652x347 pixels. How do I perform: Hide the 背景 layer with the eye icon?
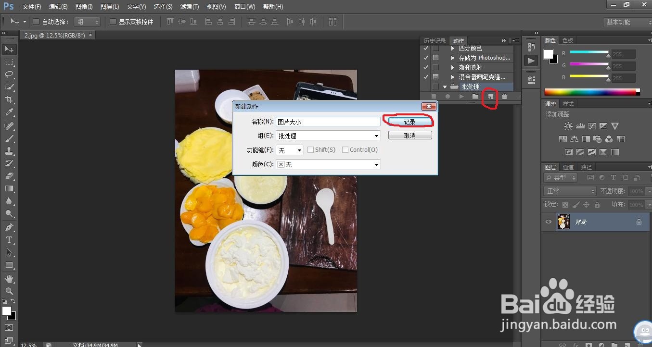549,222
